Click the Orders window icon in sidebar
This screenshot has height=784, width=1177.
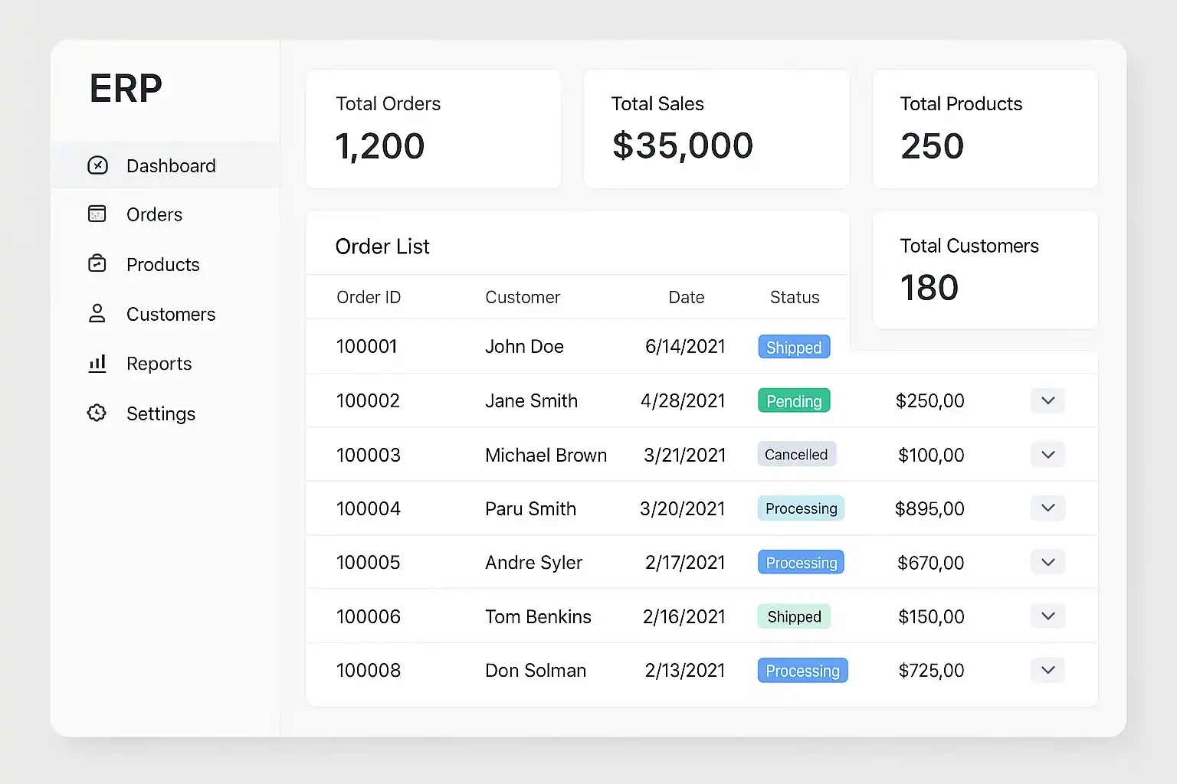[x=97, y=214]
